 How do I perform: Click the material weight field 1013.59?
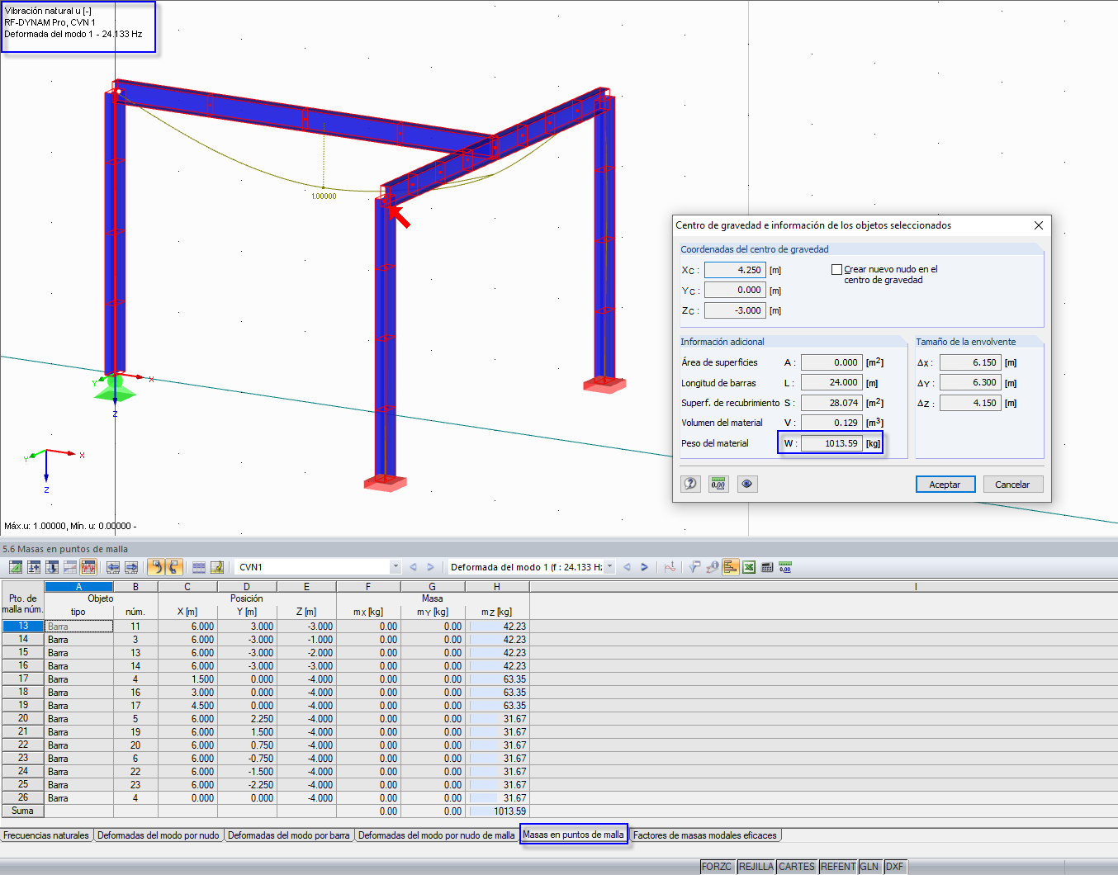(831, 443)
